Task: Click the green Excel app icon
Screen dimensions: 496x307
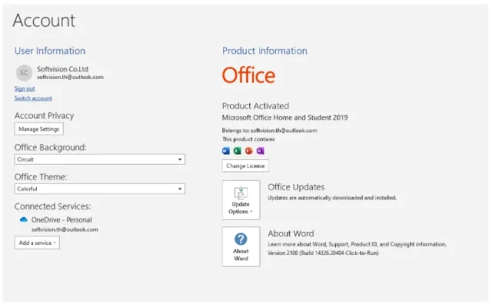Action: [x=237, y=150]
